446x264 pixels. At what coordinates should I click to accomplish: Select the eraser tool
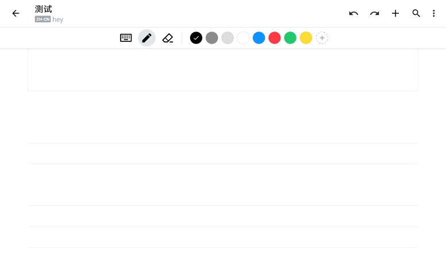click(x=168, y=38)
